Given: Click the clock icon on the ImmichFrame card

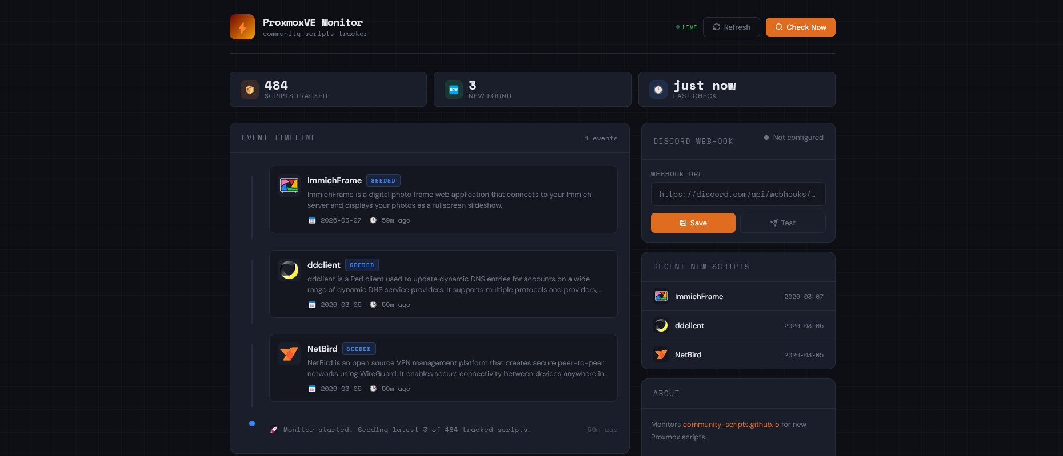Looking at the screenshot, I should (x=373, y=220).
